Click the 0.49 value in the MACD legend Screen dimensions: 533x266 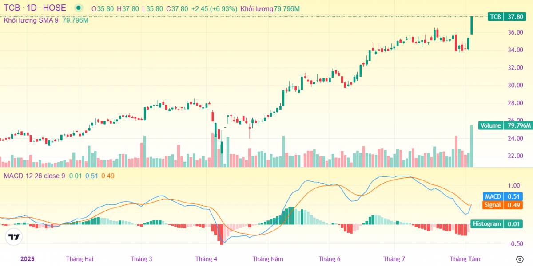tap(108, 176)
